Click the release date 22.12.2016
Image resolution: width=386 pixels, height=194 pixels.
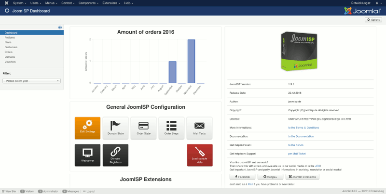tap(295, 93)
